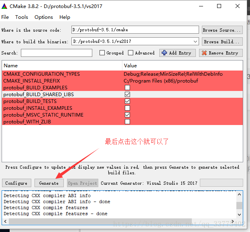Select the CMAKE_INSTALL_PREFIX row name
The width and height of the screenshot is (250, 232).
pos(32,81)
